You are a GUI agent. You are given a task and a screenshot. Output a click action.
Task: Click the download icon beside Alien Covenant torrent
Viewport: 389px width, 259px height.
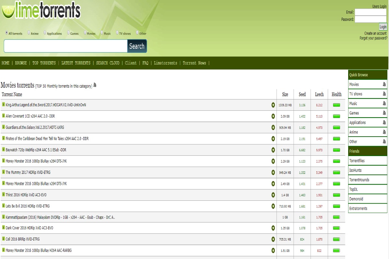click(x=3, y=116)
